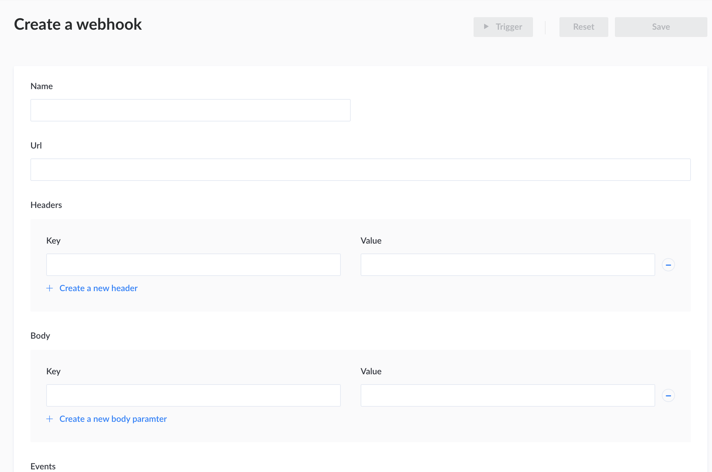712x472 pixels.
Task: Click the Events section label
Action: [x=43, y=466]
